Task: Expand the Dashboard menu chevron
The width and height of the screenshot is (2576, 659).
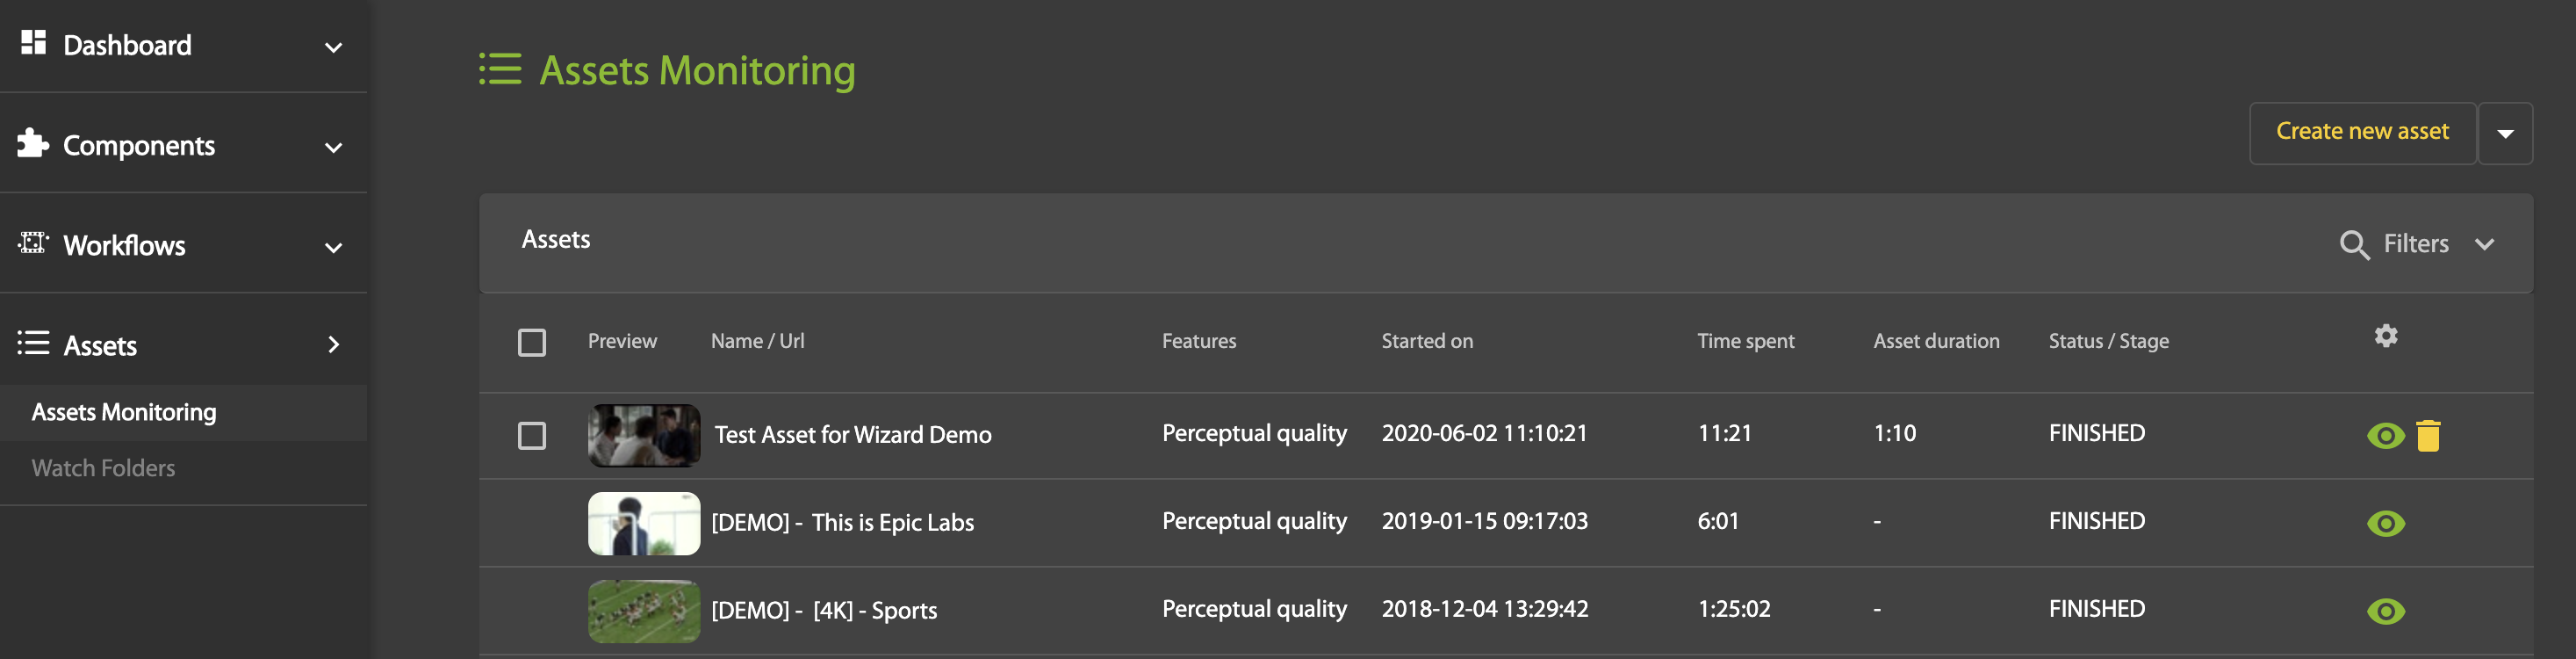Action: [x=333, y=46]
